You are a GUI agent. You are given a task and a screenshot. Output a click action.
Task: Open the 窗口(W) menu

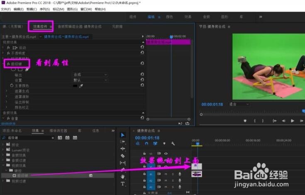[x=86, y=9]
